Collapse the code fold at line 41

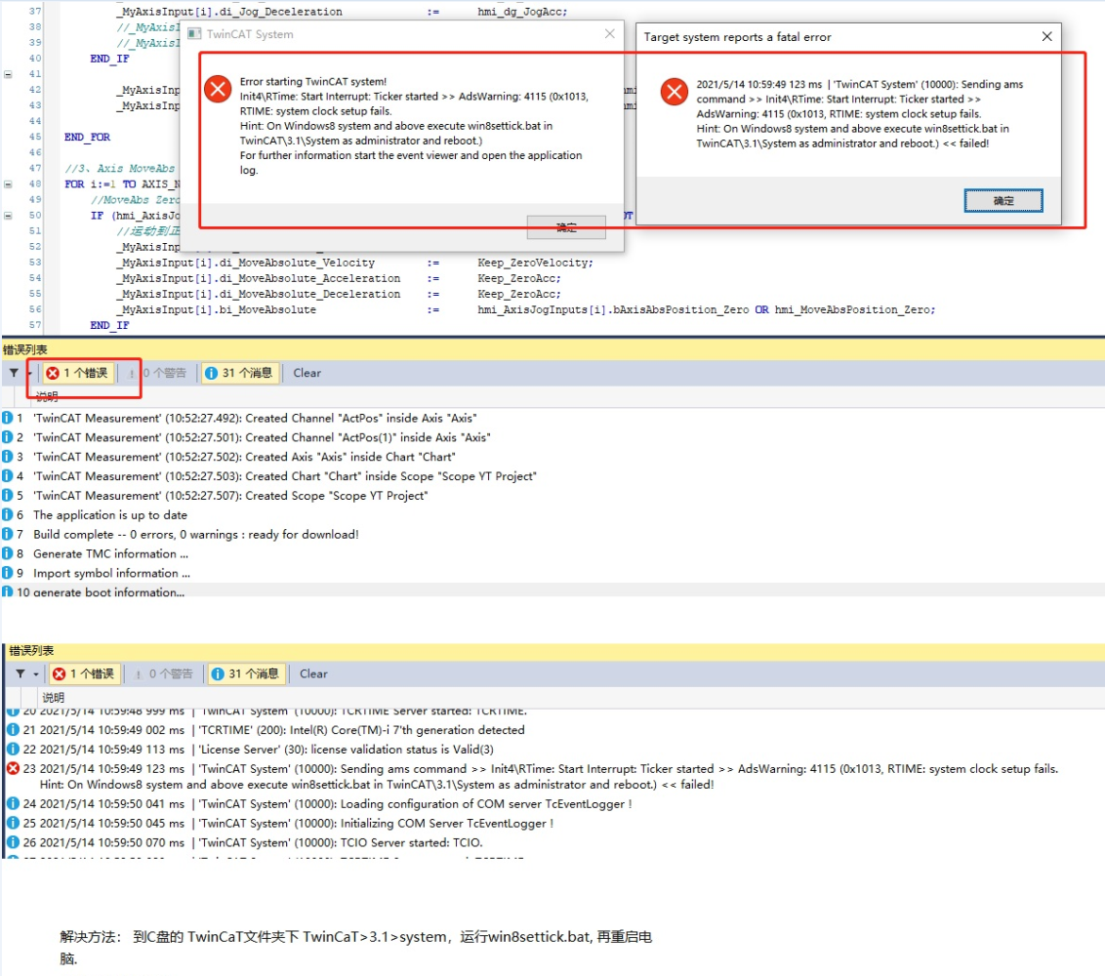click(x=8, y=74)
